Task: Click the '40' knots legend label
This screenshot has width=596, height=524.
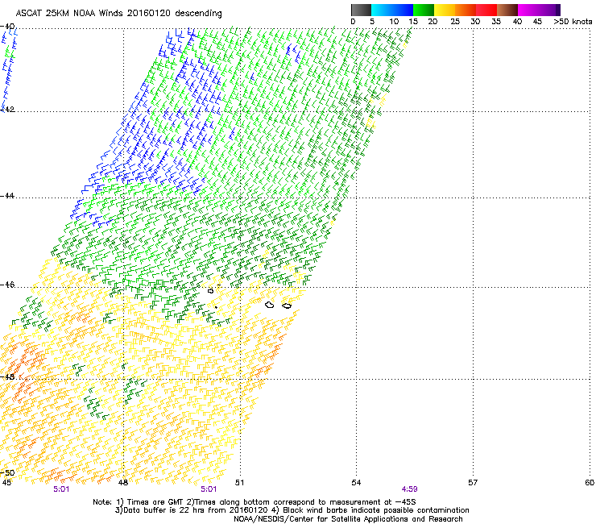Action: click(x=517, y=22)
